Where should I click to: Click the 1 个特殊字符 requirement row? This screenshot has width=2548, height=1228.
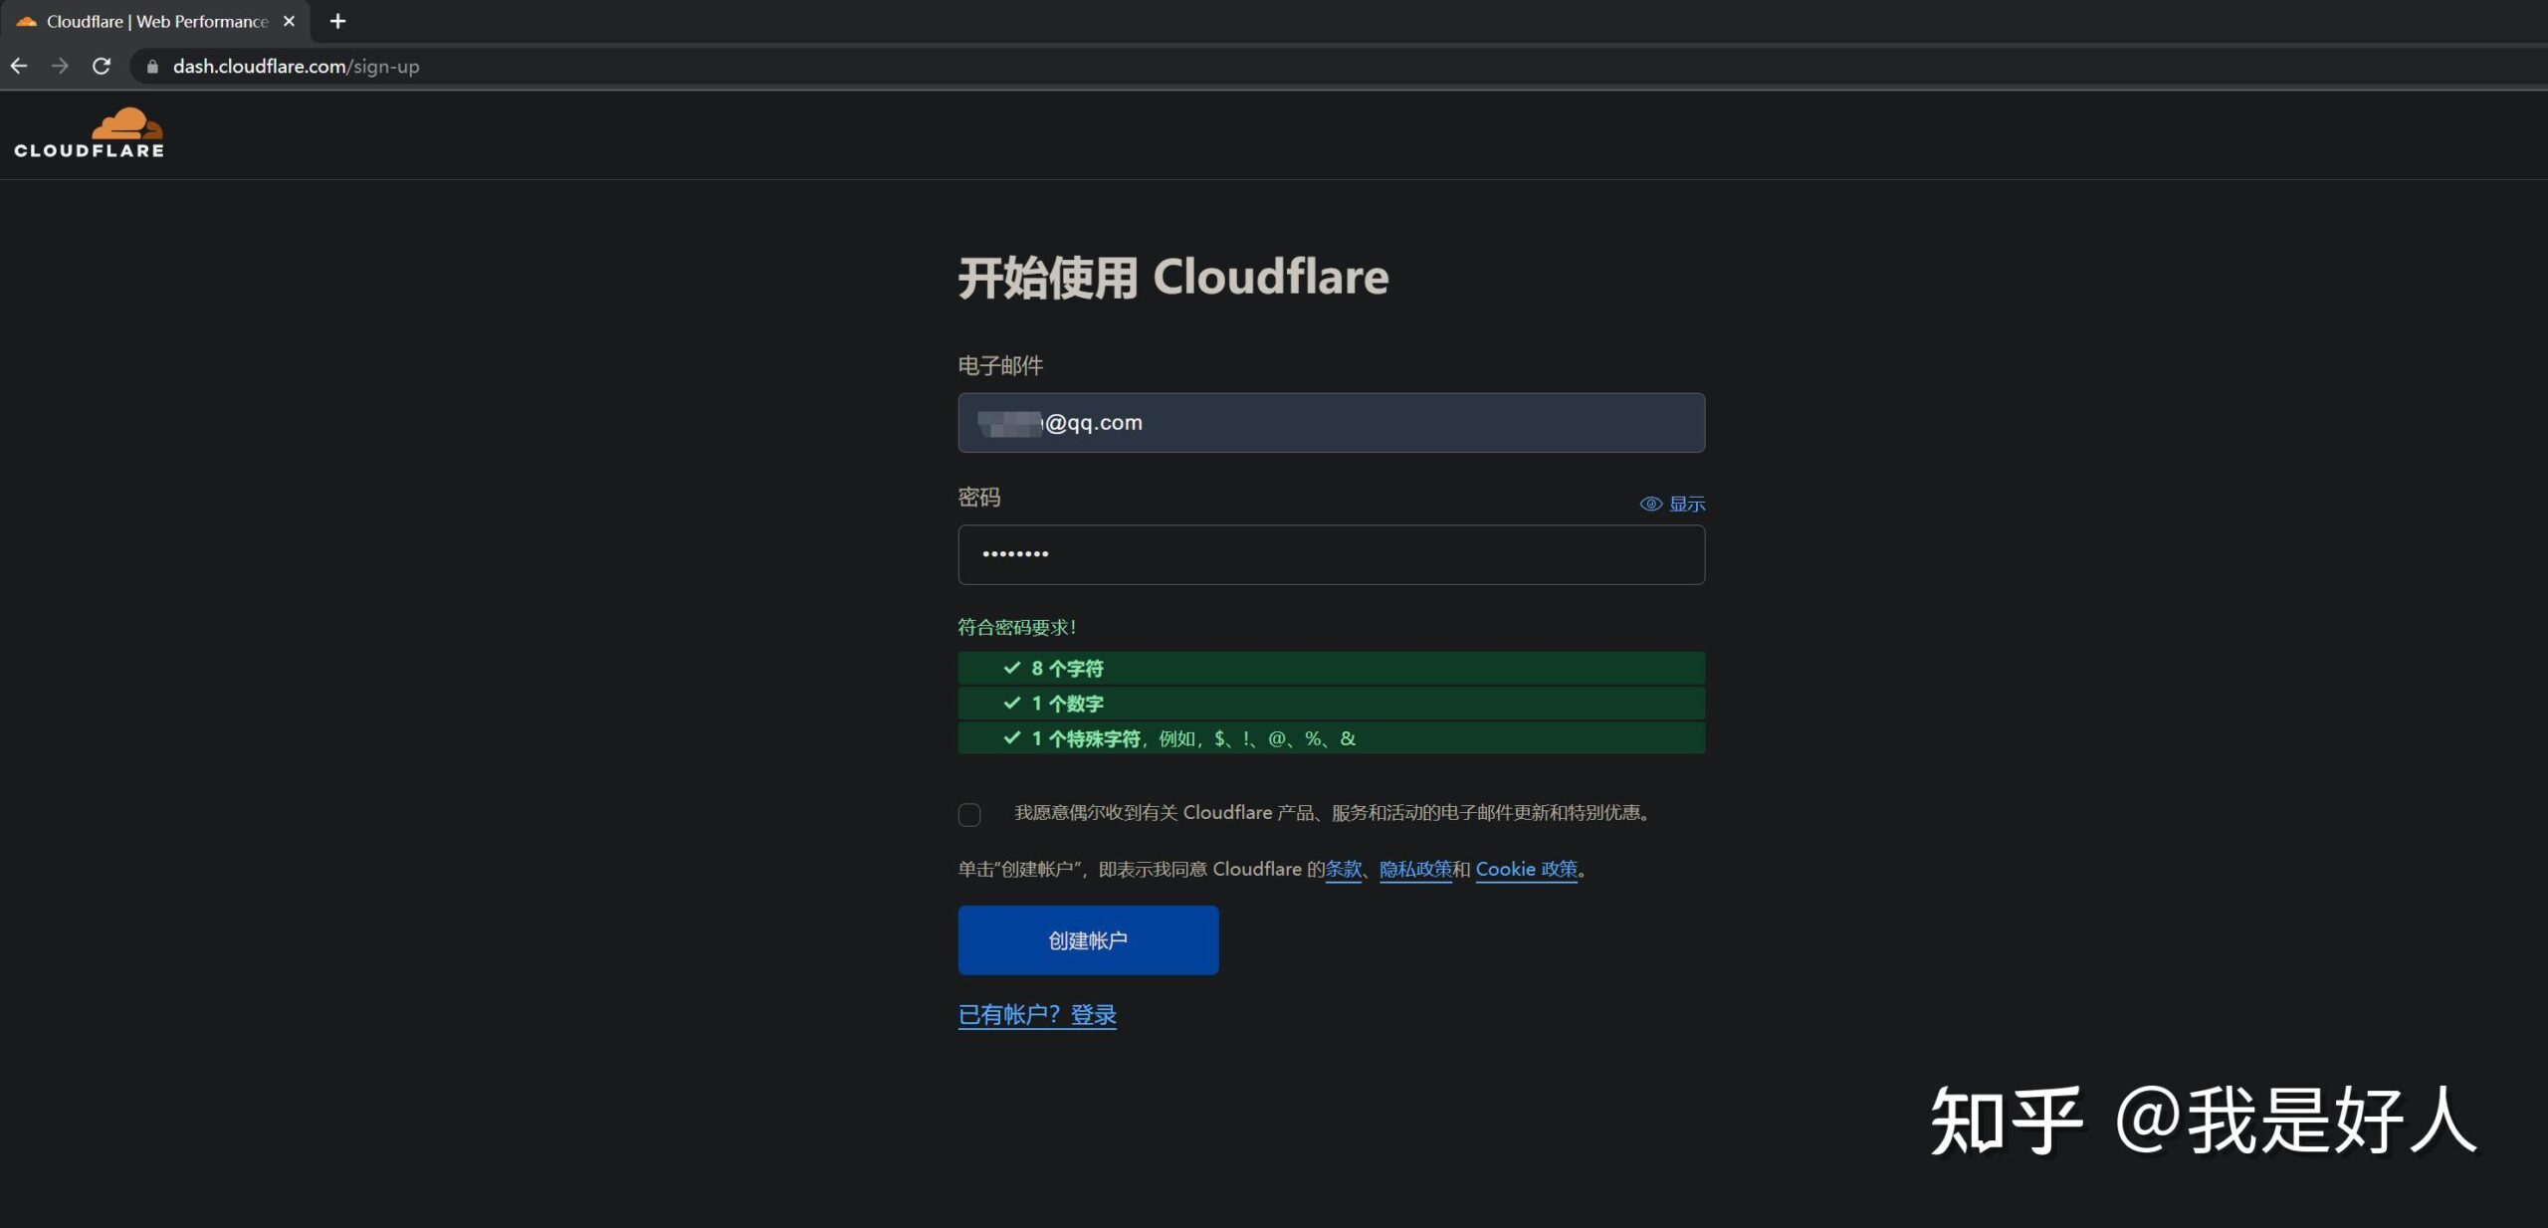pyautogui.click(x=1331, y=738)
